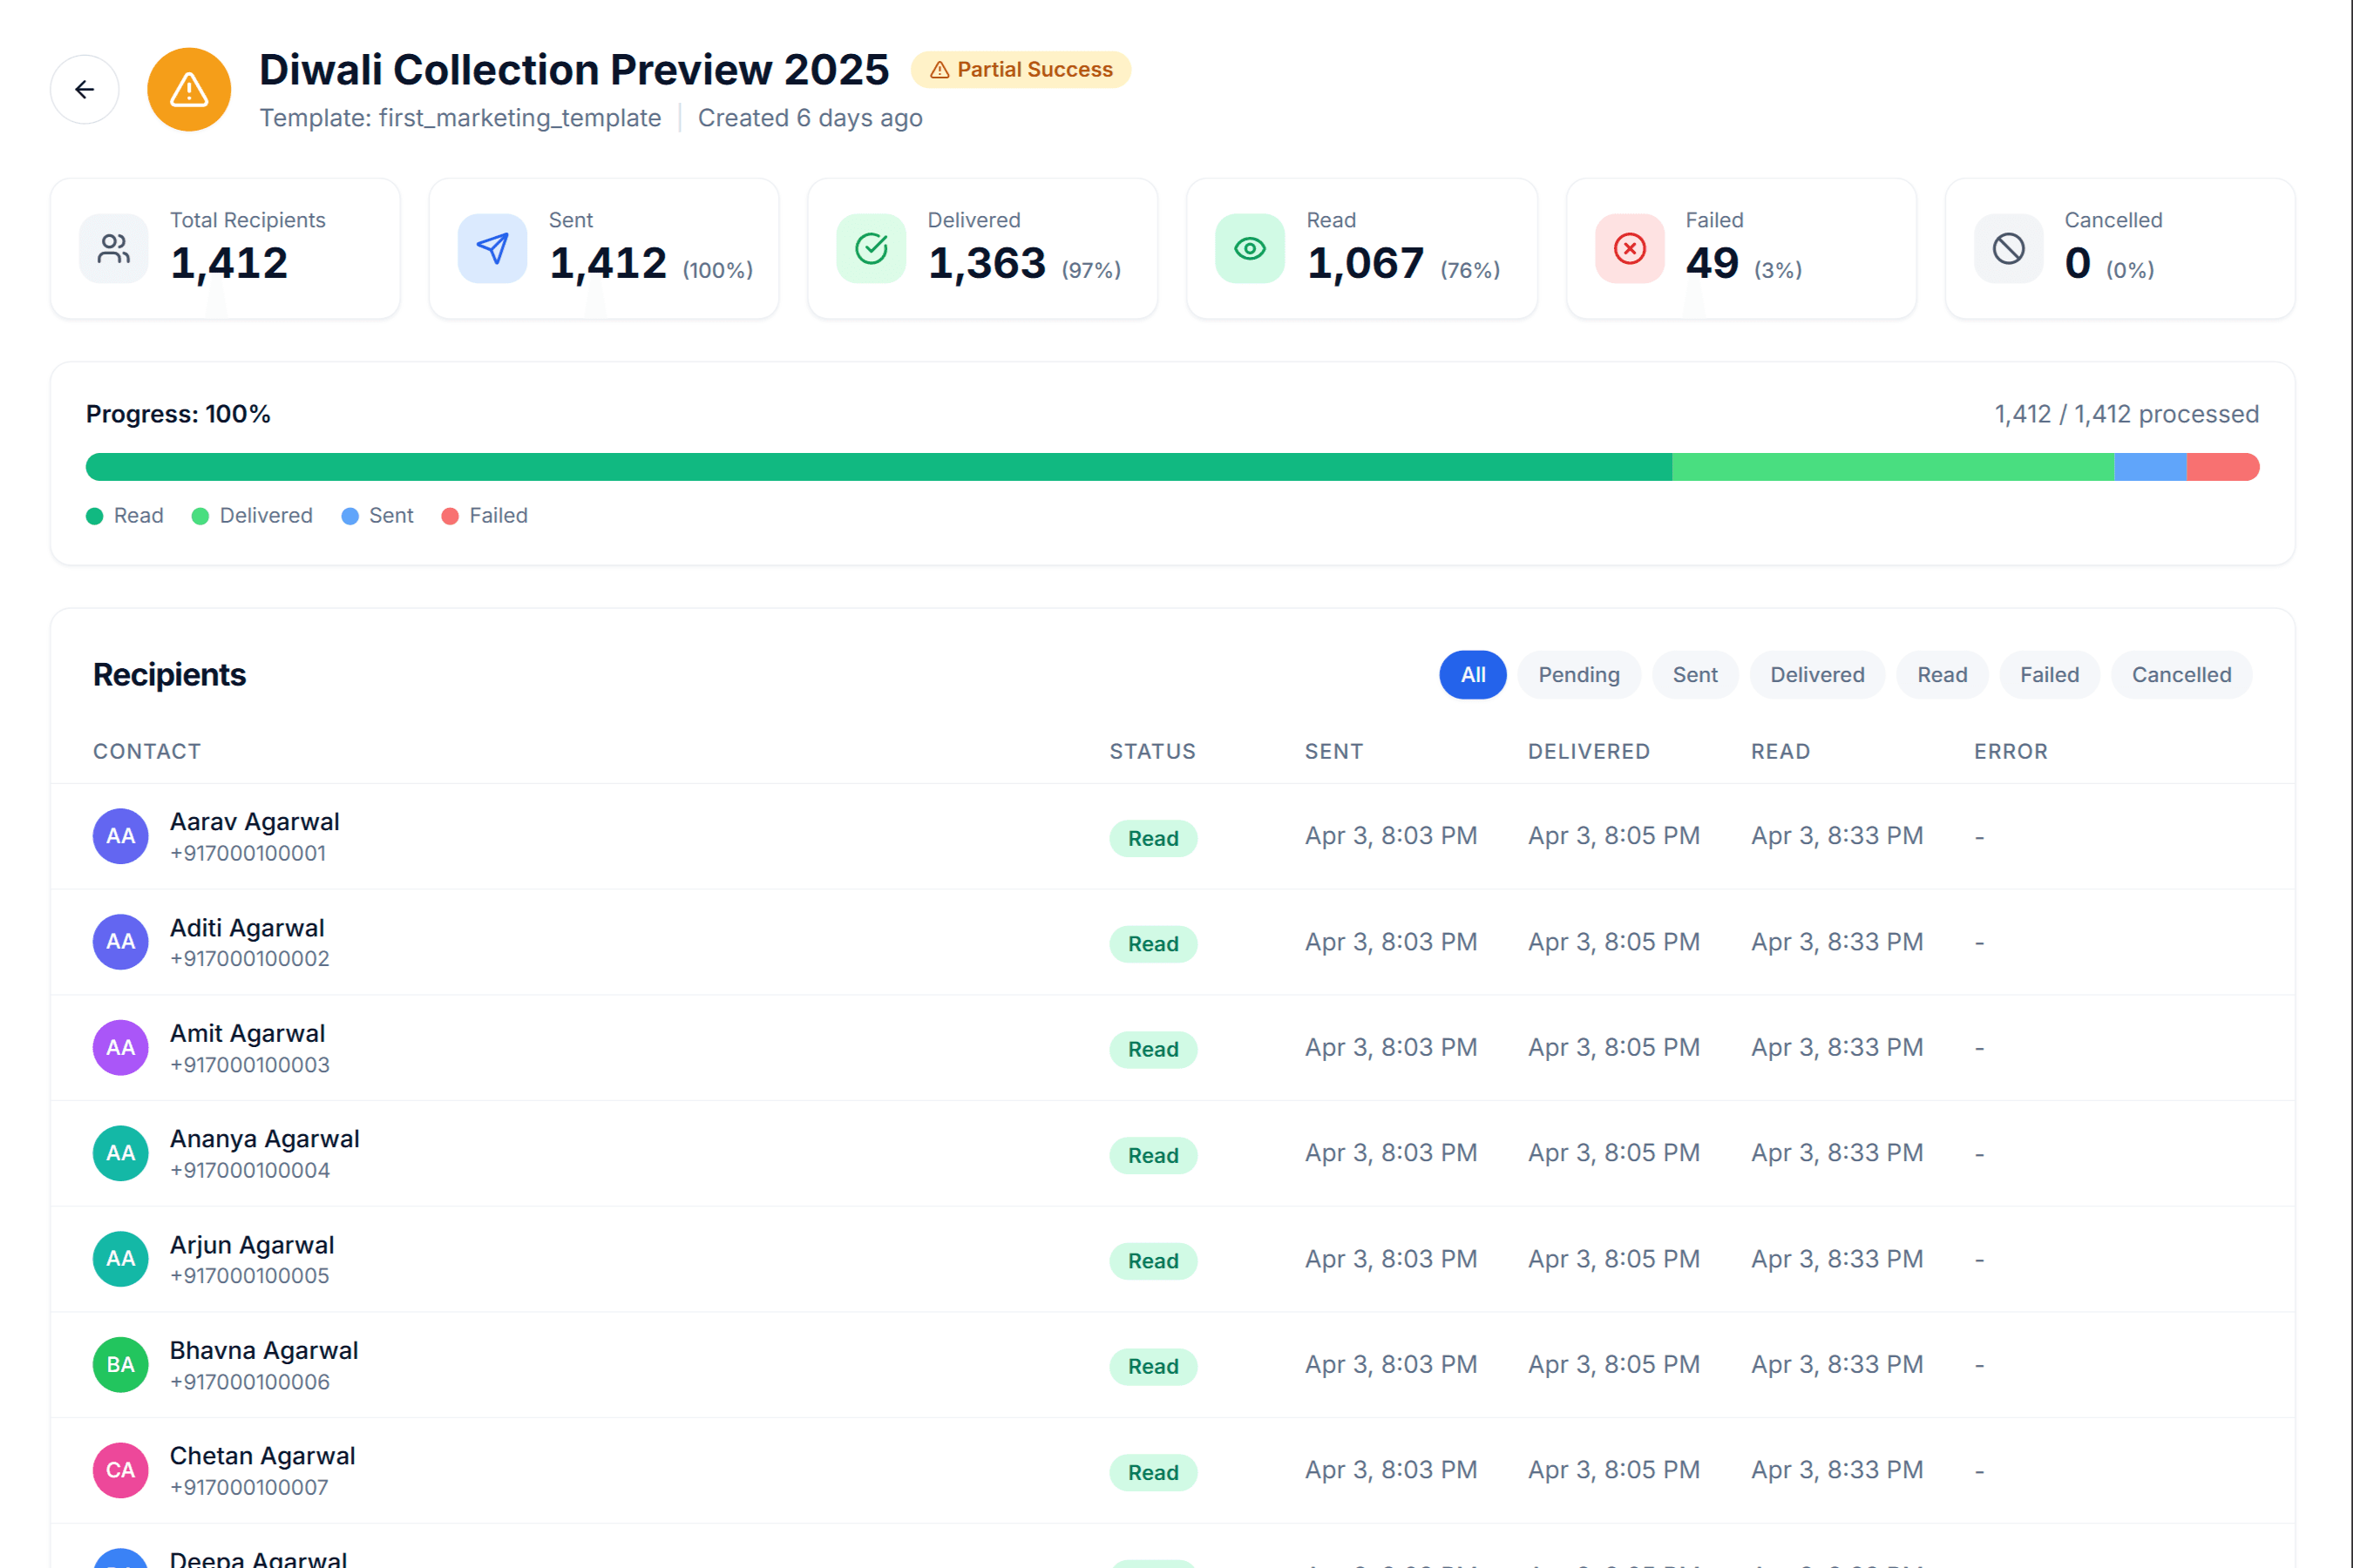Click Aditi Agarwal's AA avatar
This screenshot has height=1568, width=2353.
point(121,942)
